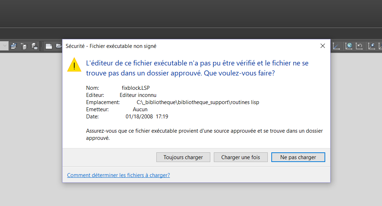Click the dialog title 'Sécurité - Fichier exécutable non signé'
382x206 pixels.
click(111, 46)
